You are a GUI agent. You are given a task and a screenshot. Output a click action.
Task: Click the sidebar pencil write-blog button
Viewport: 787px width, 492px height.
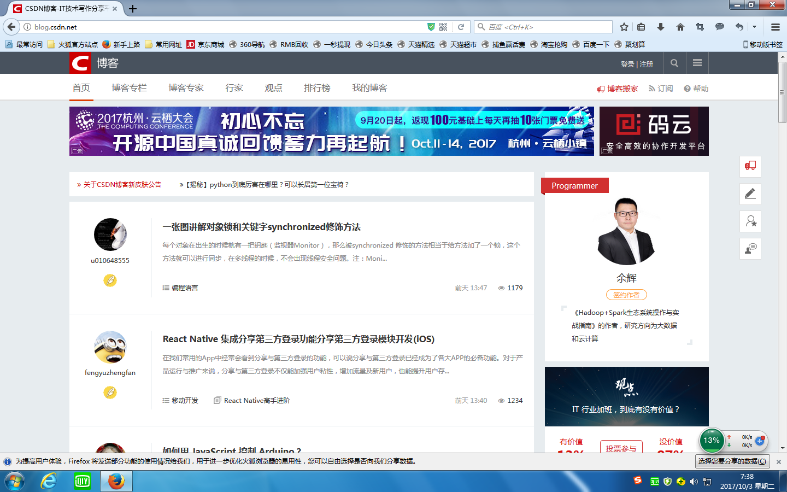tap(750, 194)
